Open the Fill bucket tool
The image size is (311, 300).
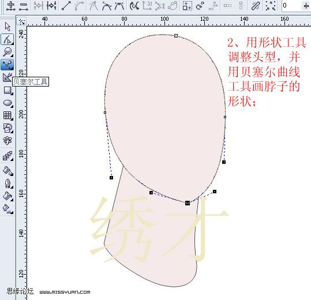8,196
